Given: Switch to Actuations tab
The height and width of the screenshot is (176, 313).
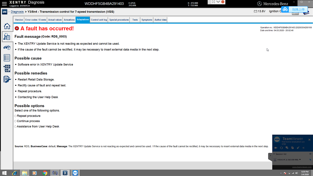Looking at the screenshot, I should pyautogui.click(x=69, y=20).
